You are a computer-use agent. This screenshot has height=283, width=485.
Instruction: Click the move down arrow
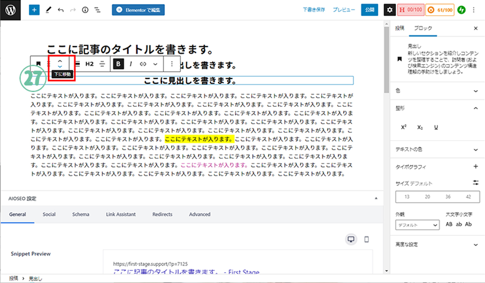tap(60, 67)
